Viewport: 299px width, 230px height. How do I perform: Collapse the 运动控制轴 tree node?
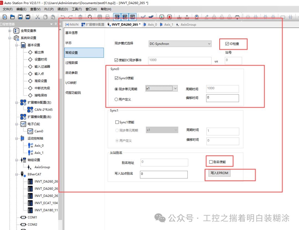pyautogui.click(x=17, y=138)
